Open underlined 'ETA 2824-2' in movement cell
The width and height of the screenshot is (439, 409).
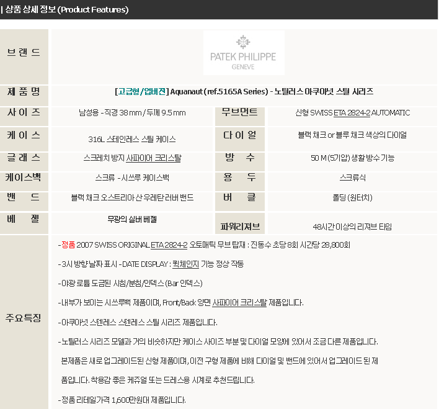pos(352,113)
